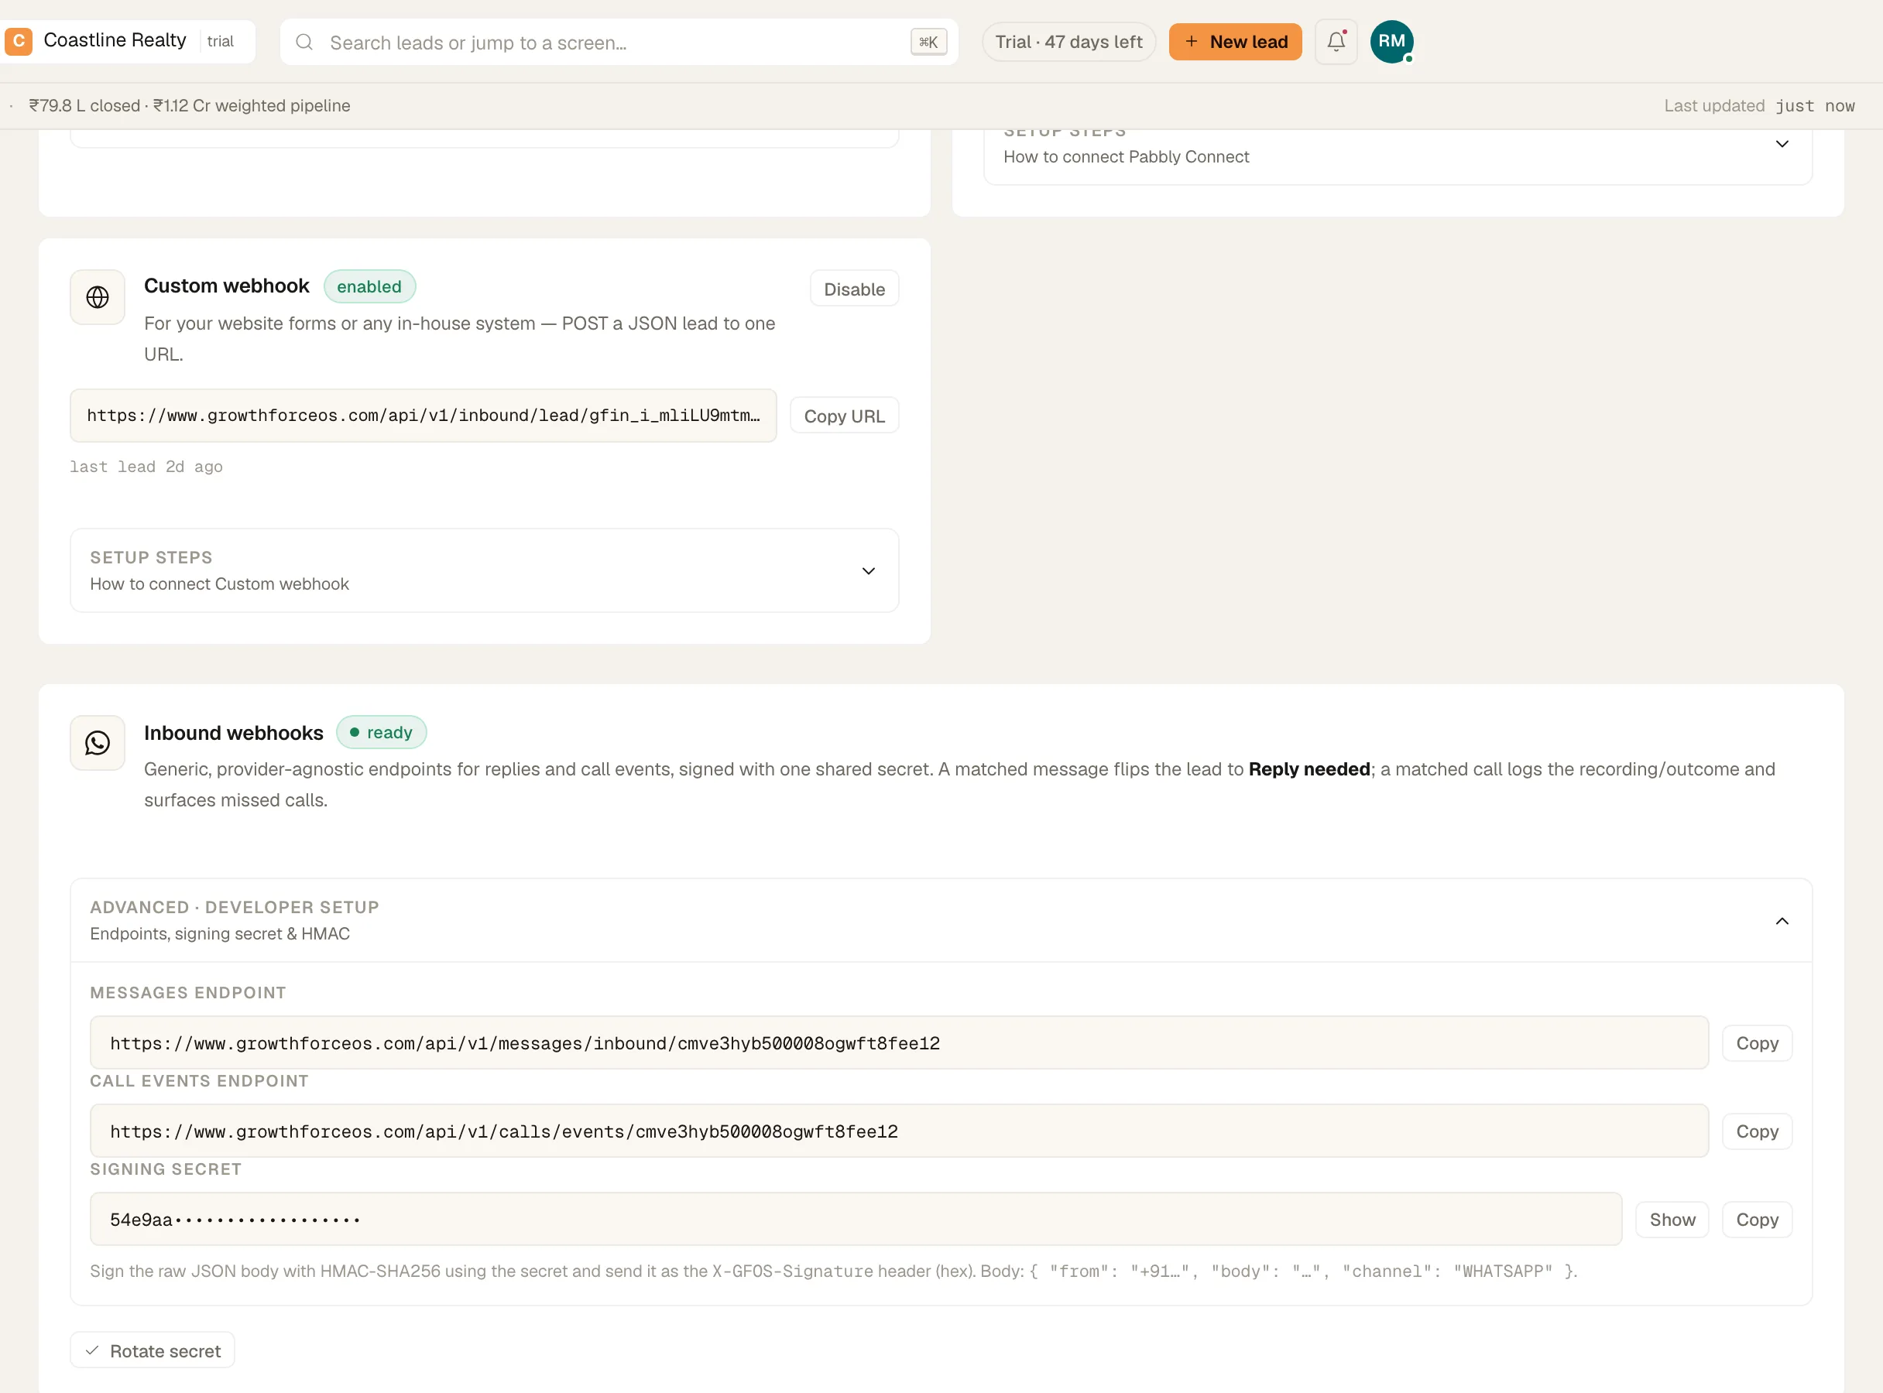
Task: Click the Coastline Realty orange logo icon
Action: click(18, 41)
